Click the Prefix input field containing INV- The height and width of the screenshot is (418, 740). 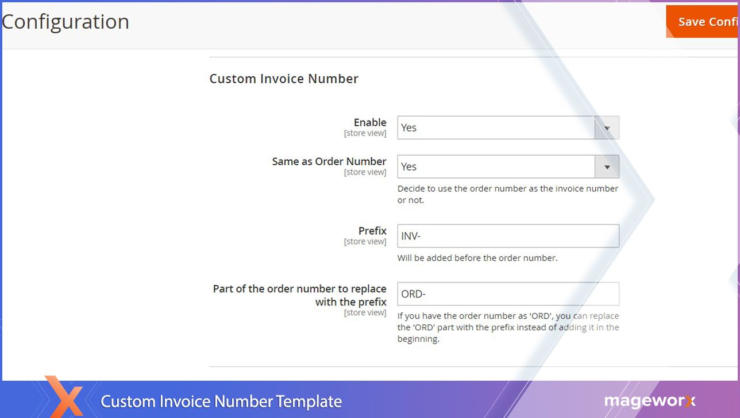point(508,236)
